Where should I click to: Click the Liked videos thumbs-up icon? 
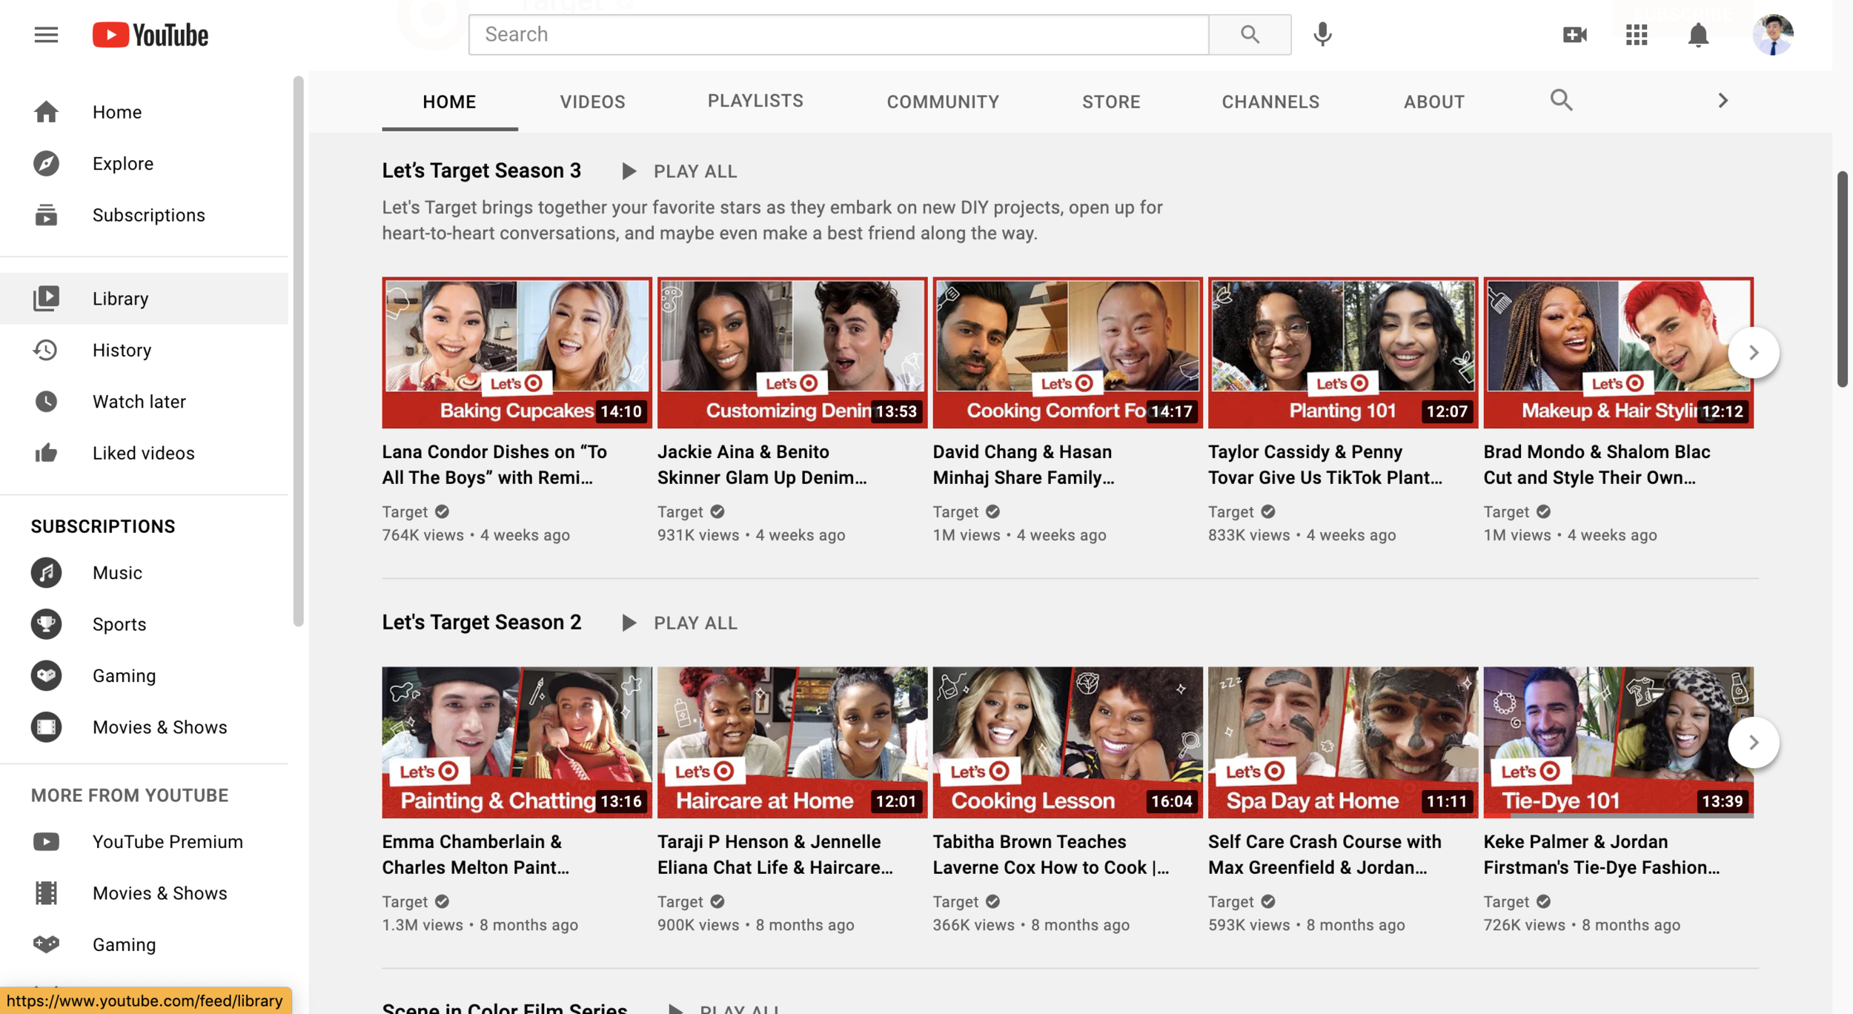pyautogui.click(x=46, y=453)
